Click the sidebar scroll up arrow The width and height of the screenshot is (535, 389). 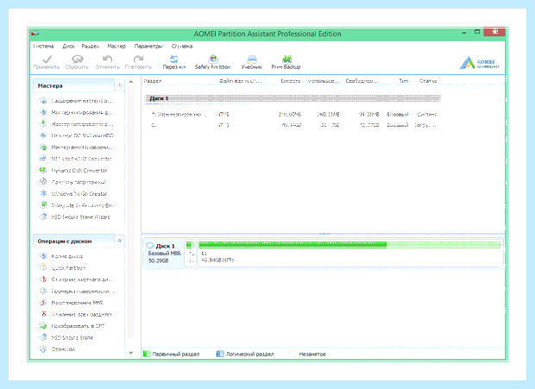click(x=131, y=82)
